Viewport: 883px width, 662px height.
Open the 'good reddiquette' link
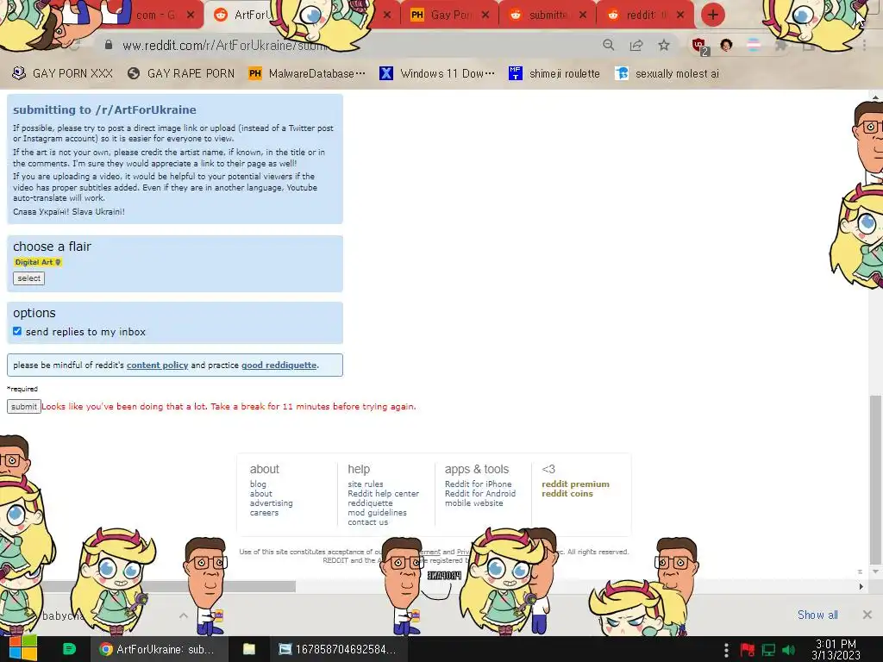[279, 365]
